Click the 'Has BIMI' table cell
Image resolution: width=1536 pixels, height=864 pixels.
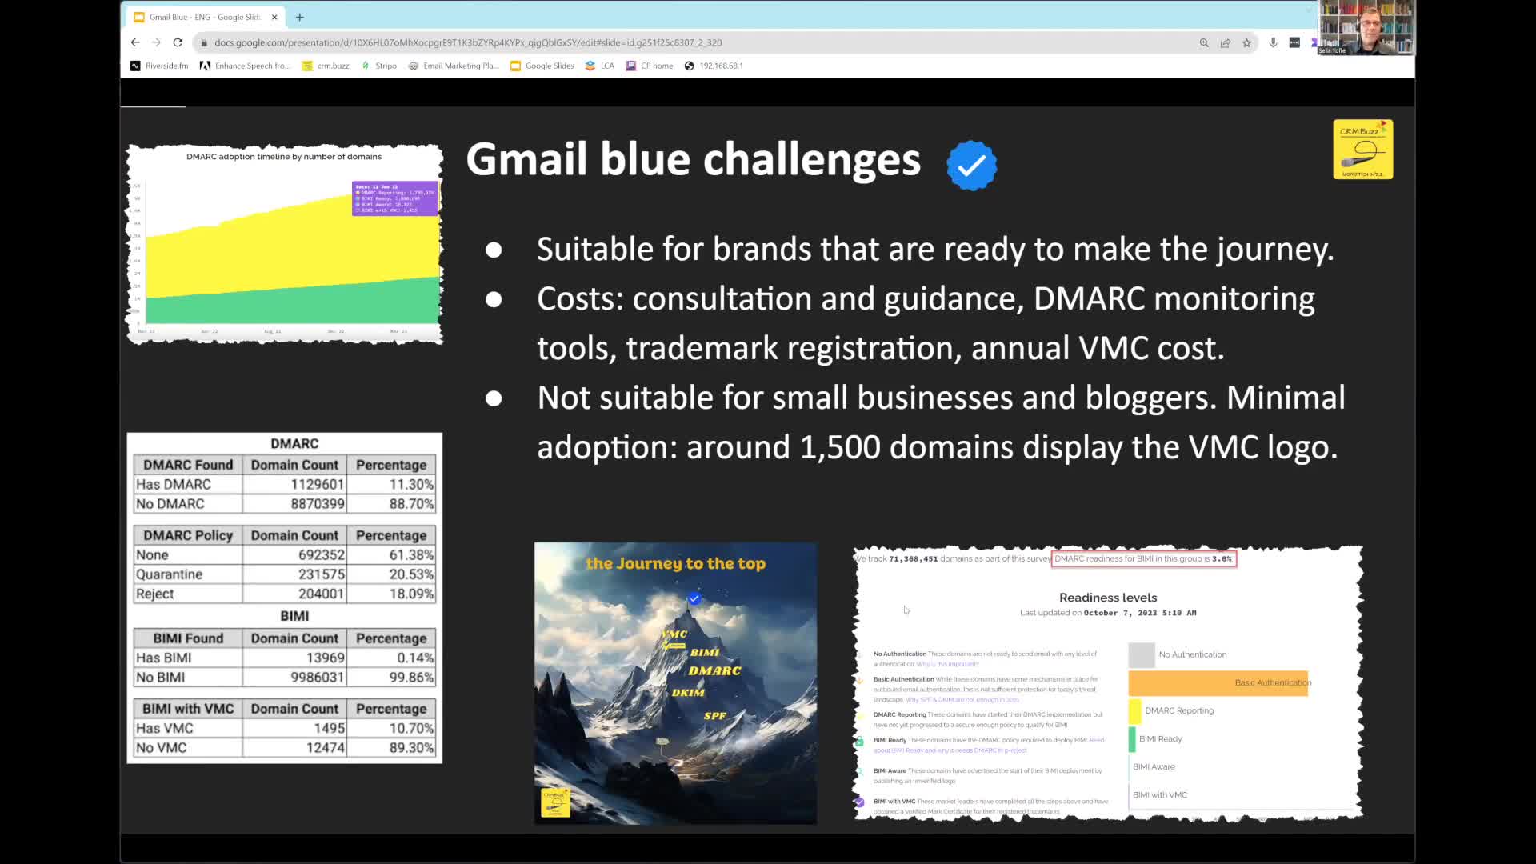(188, 658)
